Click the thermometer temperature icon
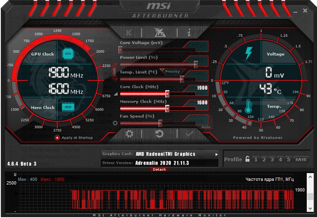This screenshot has height=218, width=317. [248, 107]
